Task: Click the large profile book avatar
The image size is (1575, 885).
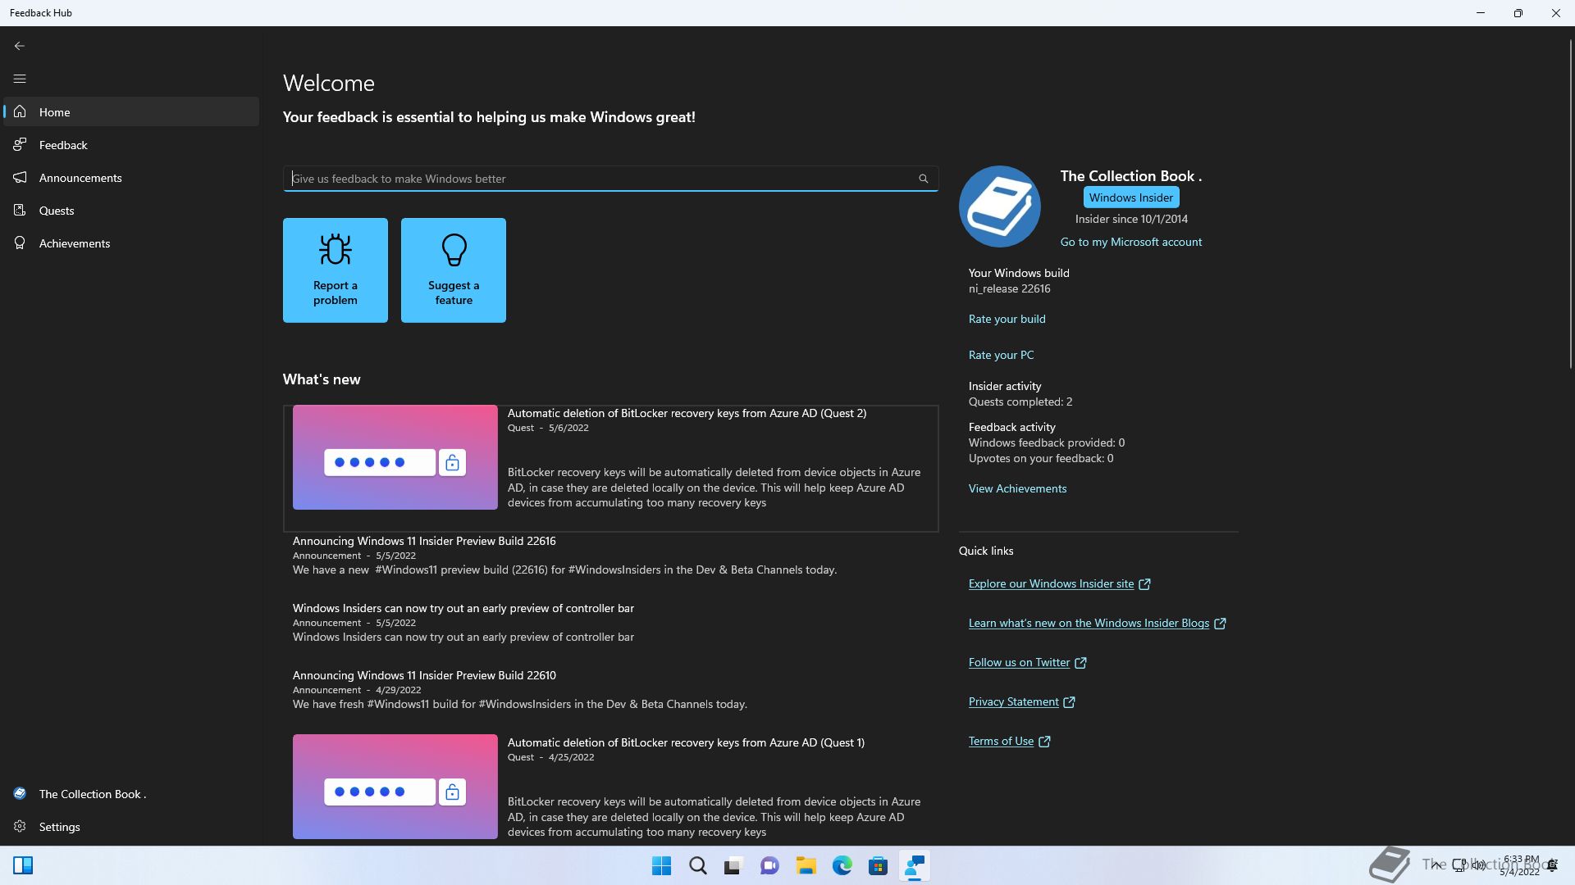Action: point(1000,206)
